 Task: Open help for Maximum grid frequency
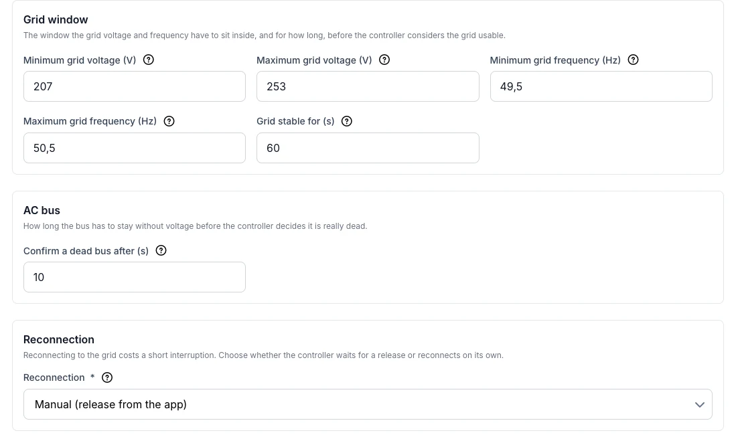pos(169,121)
